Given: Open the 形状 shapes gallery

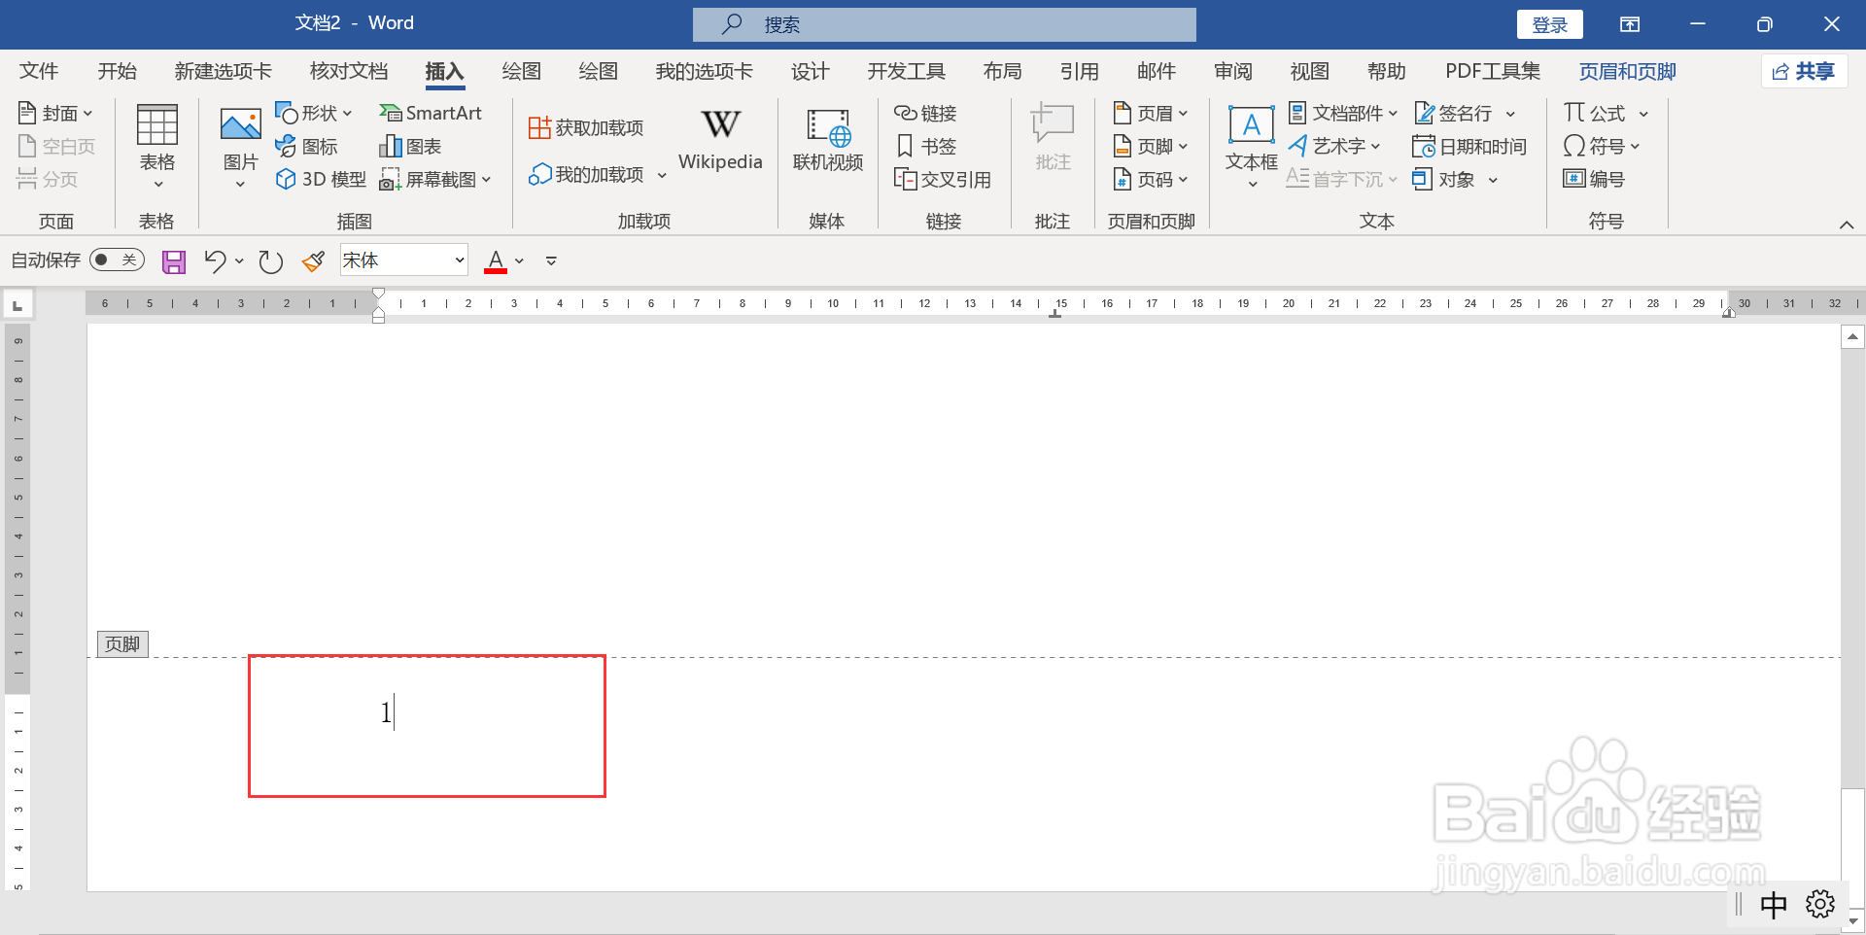Looking at the screenshot, I should pos(313,114).
